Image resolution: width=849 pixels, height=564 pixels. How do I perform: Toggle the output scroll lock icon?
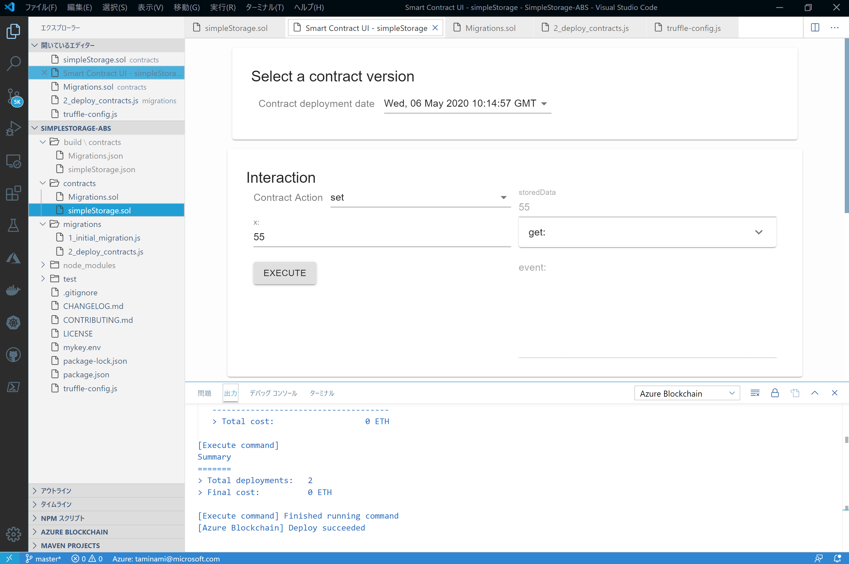(x=775, y=393)
